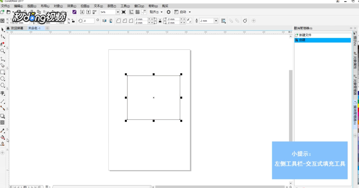Select the Parallel Dimension tool
This screenshot has height=188, width=359.
2,101
